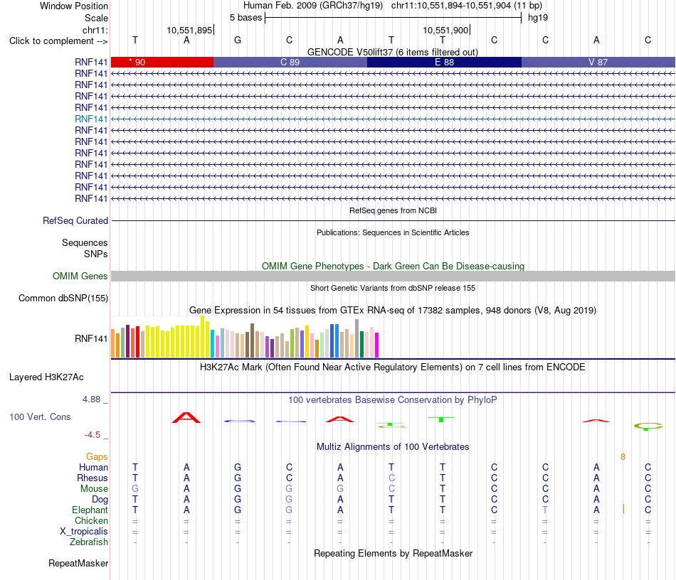Click the tall gray bar in GTEx chart

(357, 338)
